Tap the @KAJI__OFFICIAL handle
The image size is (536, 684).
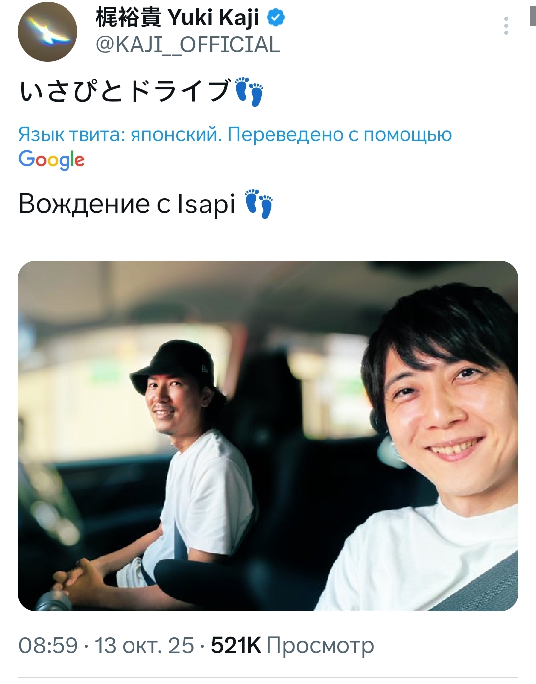pos(188,45)
